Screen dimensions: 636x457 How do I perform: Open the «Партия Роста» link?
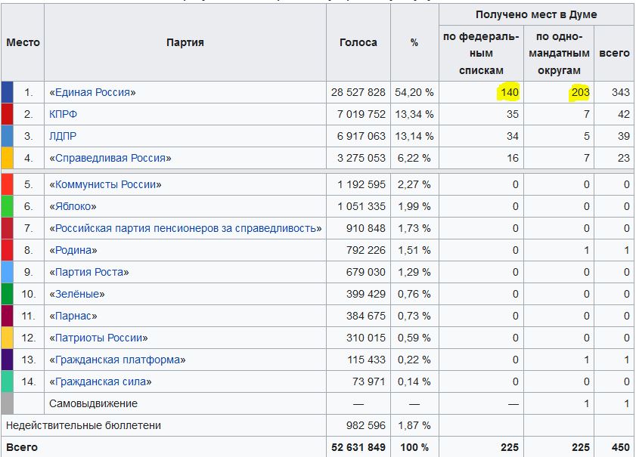[x=89, y=272]
